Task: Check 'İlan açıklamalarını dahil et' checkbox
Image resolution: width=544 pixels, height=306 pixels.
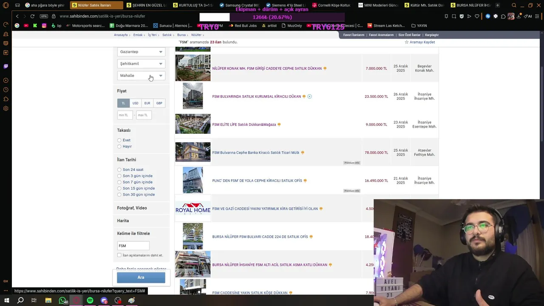Action: click(119, 255)
